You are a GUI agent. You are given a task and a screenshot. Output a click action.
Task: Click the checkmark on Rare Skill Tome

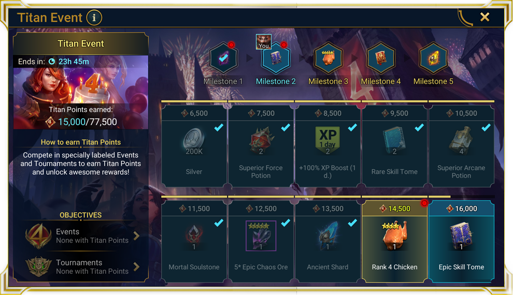pos(419,127)
